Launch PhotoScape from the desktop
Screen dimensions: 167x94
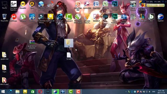coord(50,5)
